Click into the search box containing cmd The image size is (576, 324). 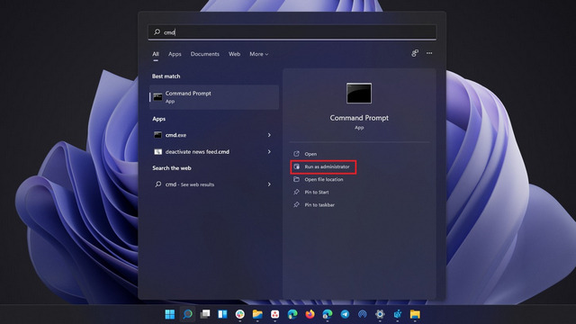(292, 32)
